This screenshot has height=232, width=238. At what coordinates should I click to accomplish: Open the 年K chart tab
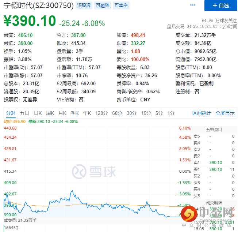click(87, 113)
